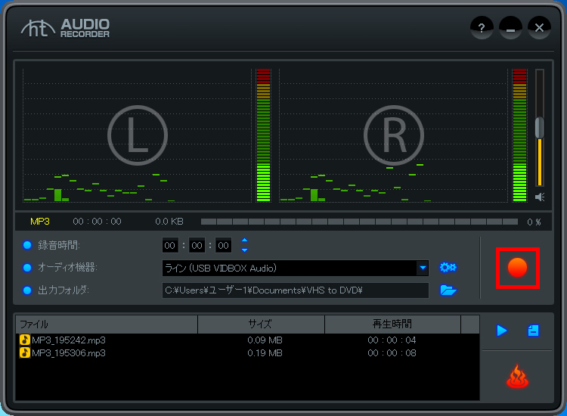
Task: Click the blue dot beside 出力フォルダ
Action: pos(27,290)
